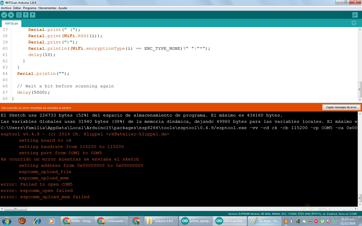Image resolution: width=362 pixels, height=226 pixels.
Task: Open the Action Center flag icon
Action: click(x=328, y=221)
